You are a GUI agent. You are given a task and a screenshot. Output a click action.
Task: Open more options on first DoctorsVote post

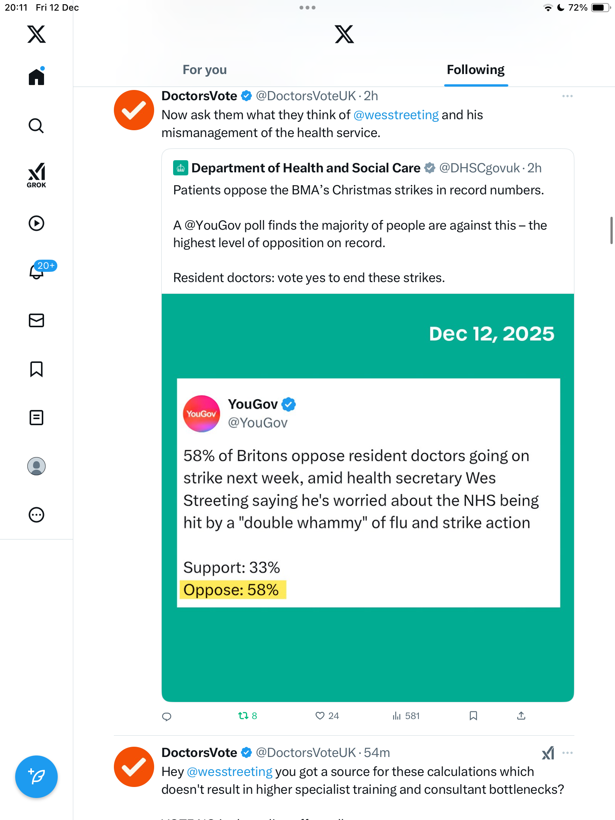point(568,96)
